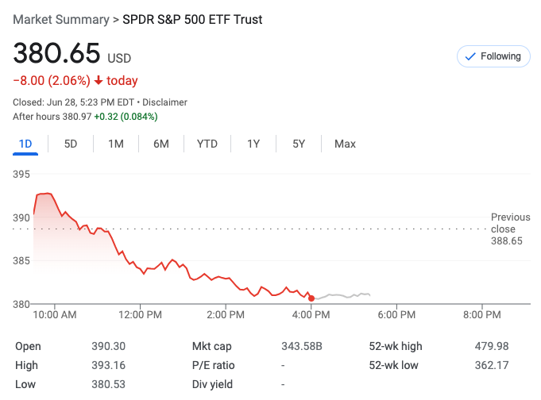This screenshot has height=400, width=541.
Task: Show the Max time range
Action: tap(345, 144)
